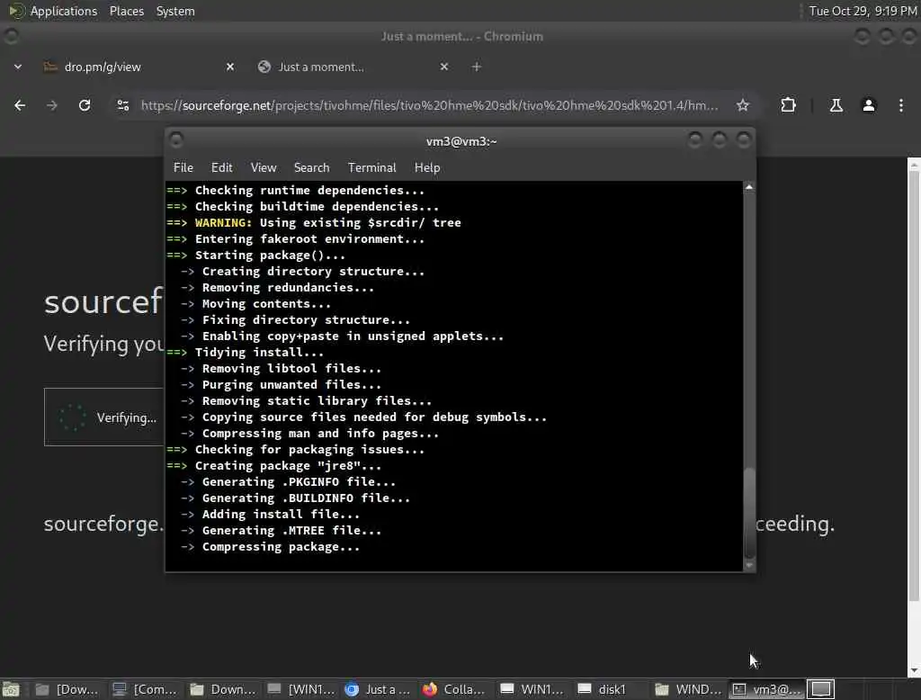The image size is (921, 700).
Task: Open site information icon in address bar
Action: pos(123,105)
